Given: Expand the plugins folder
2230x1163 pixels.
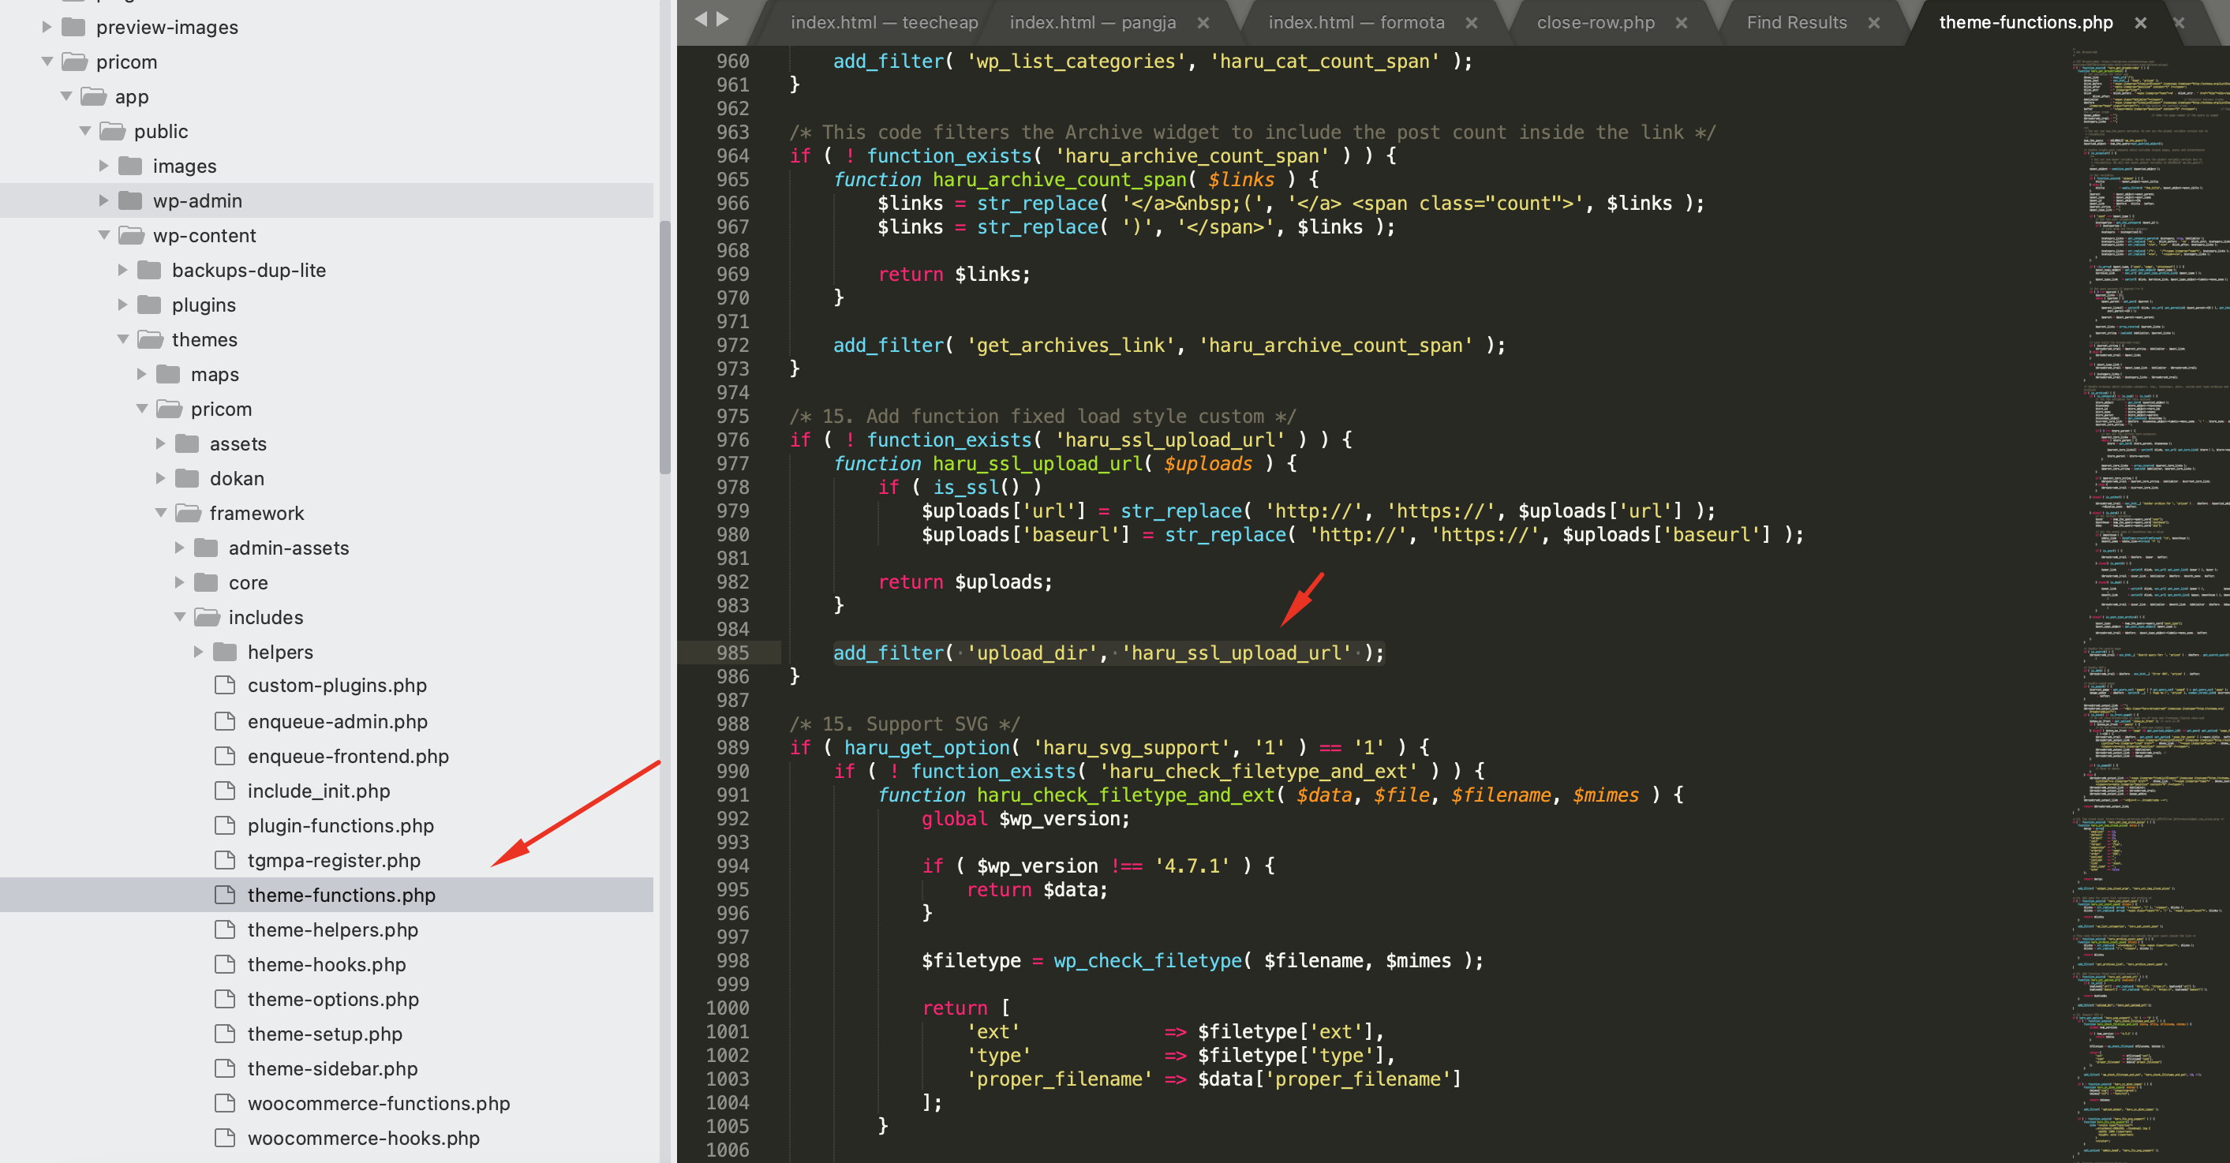Looking at the screenshot, I should pyautogui.click(x=123, y=305).
